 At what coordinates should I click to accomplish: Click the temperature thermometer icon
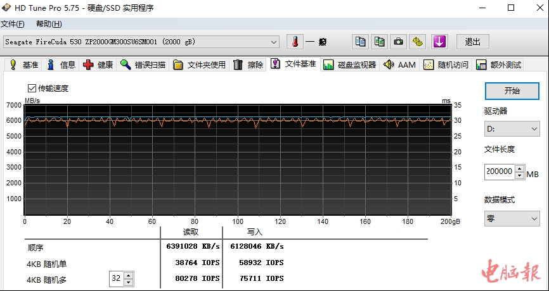(295, 42)
